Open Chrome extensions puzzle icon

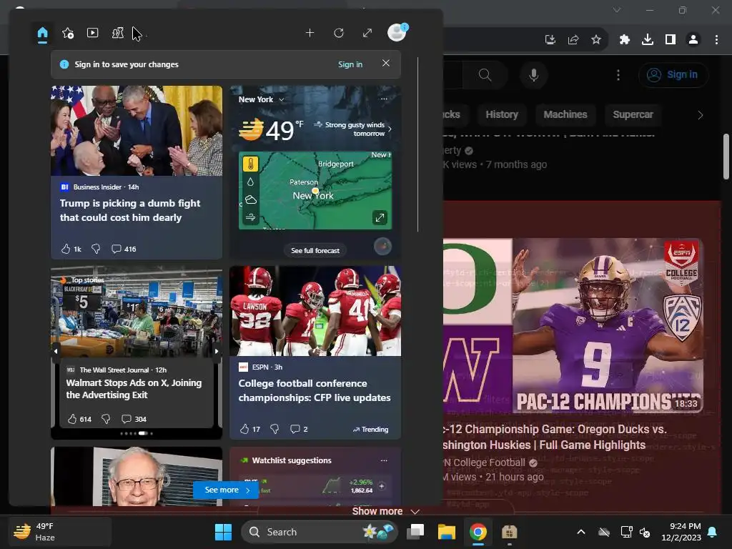coord(625,40)
